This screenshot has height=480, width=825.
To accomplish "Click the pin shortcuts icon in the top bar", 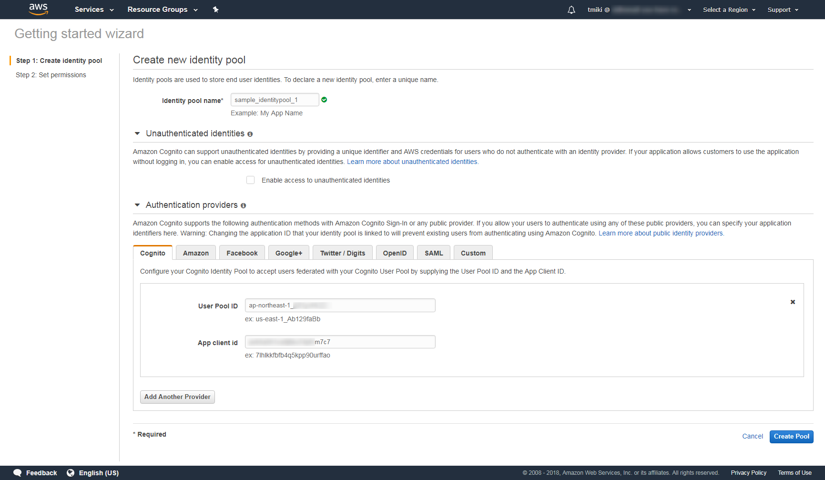I will [x=215, y=9].
